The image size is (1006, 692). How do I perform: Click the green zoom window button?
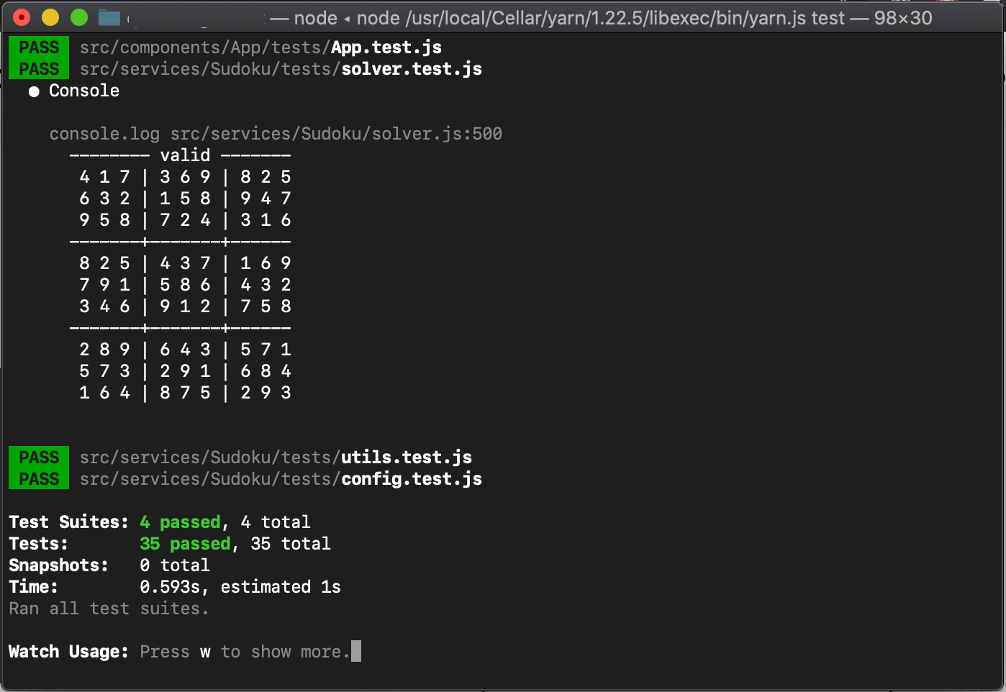click(x=79, y=17)
